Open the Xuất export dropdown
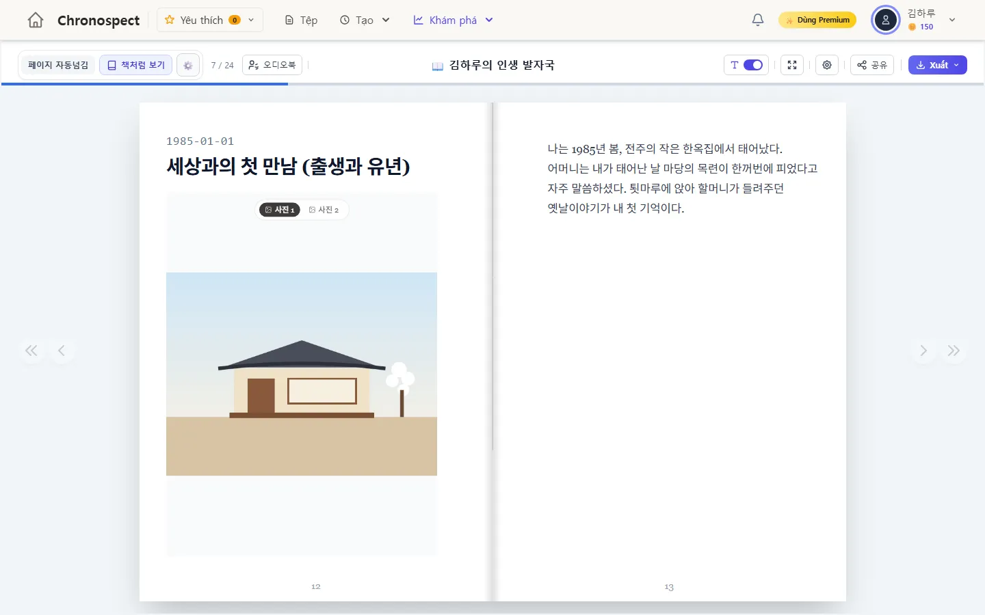 937,65
